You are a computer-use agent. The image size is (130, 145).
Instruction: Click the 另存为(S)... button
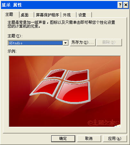(x=83, y=42)
